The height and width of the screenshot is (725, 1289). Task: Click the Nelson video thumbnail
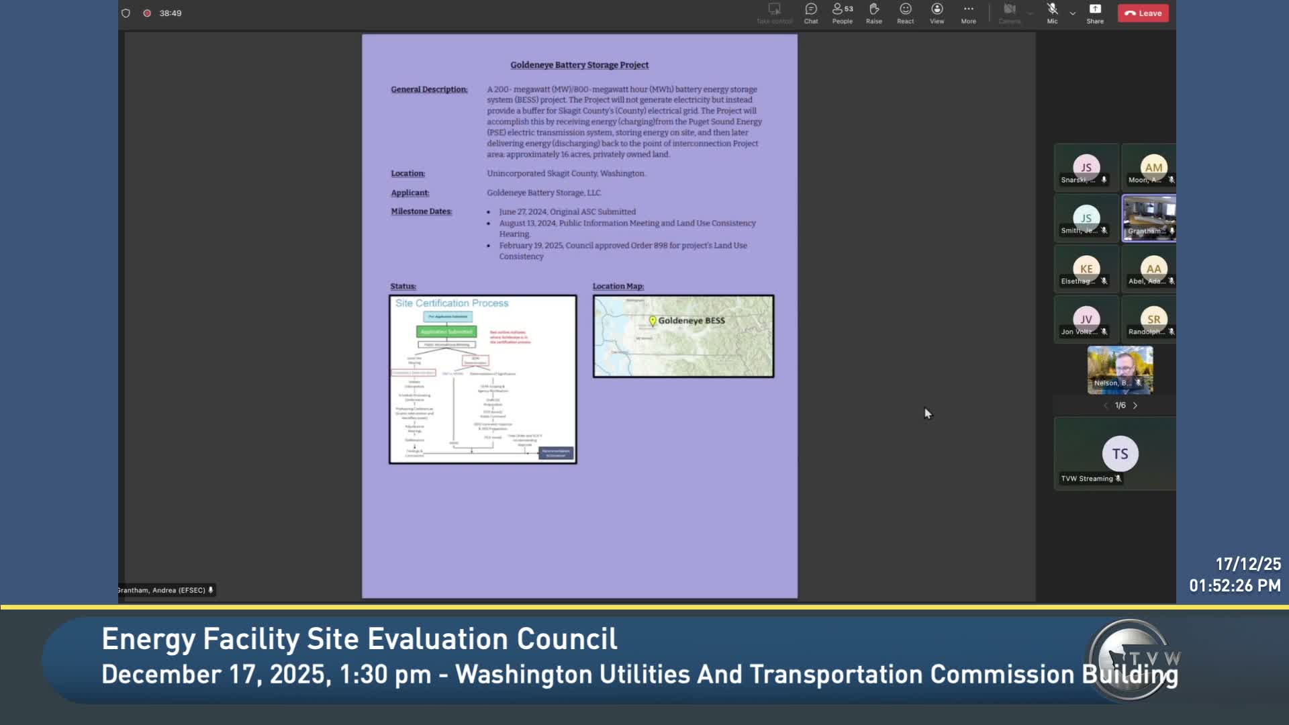(1120, 369)
